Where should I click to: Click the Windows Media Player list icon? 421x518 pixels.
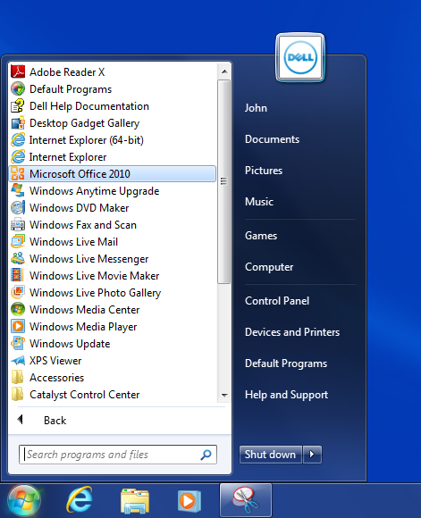click(x=18, y=326)
